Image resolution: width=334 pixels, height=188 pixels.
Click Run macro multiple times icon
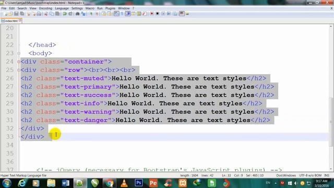[169, 14]
